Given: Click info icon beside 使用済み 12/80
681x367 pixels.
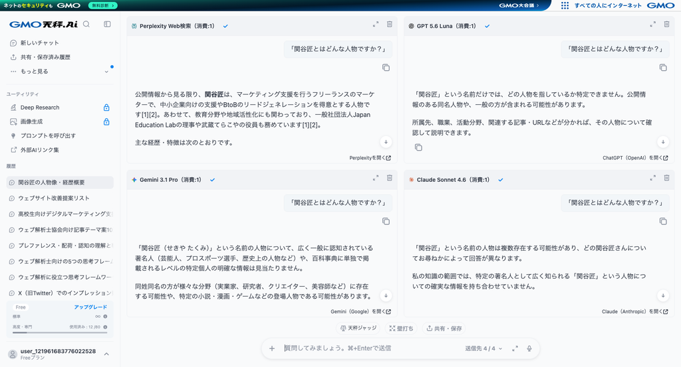Looking at the screenshot, I should 105,327.
